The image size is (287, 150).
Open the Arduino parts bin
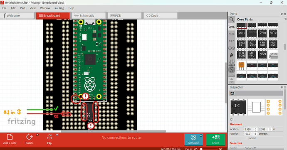click(232, 48)
